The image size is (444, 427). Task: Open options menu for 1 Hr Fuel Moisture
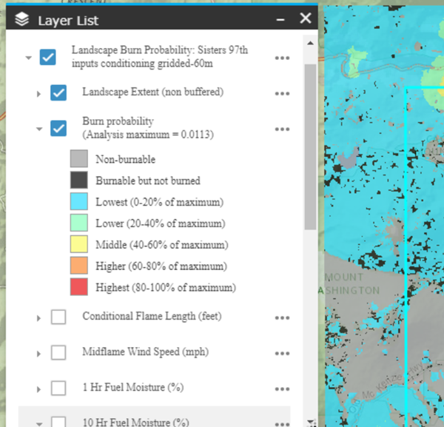[281, 389]
